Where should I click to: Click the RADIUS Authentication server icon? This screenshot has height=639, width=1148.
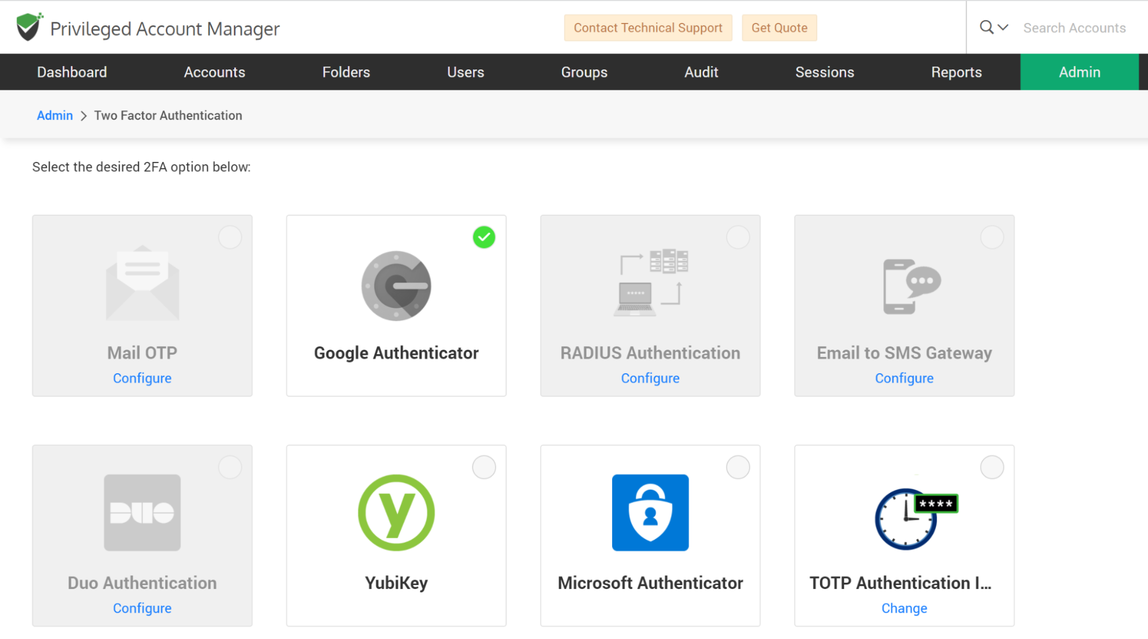tap(650, 283)
